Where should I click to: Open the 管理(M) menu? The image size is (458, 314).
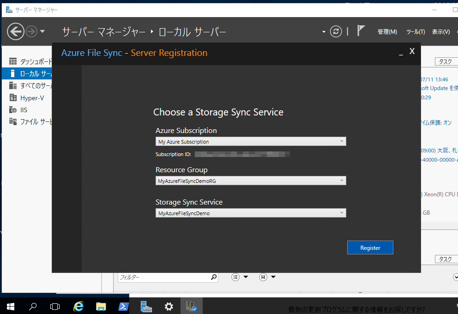[387, 31]
